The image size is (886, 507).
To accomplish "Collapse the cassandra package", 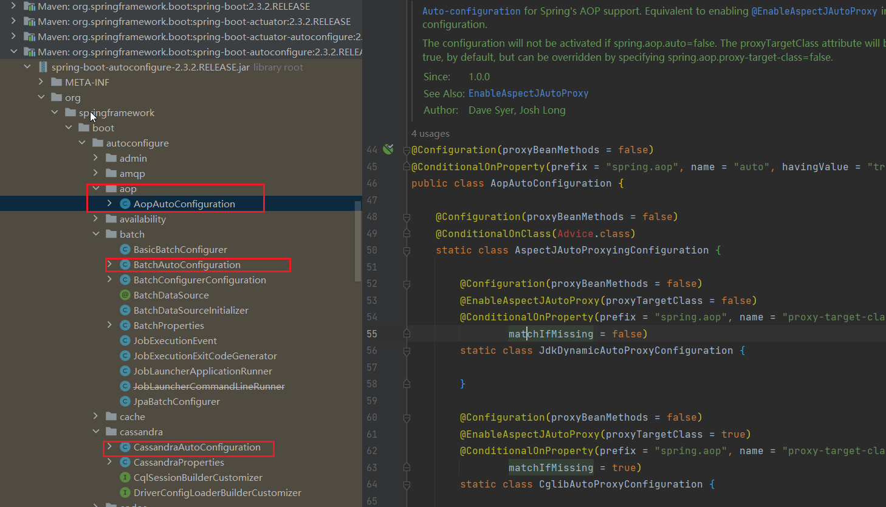I will coord(95,432).
